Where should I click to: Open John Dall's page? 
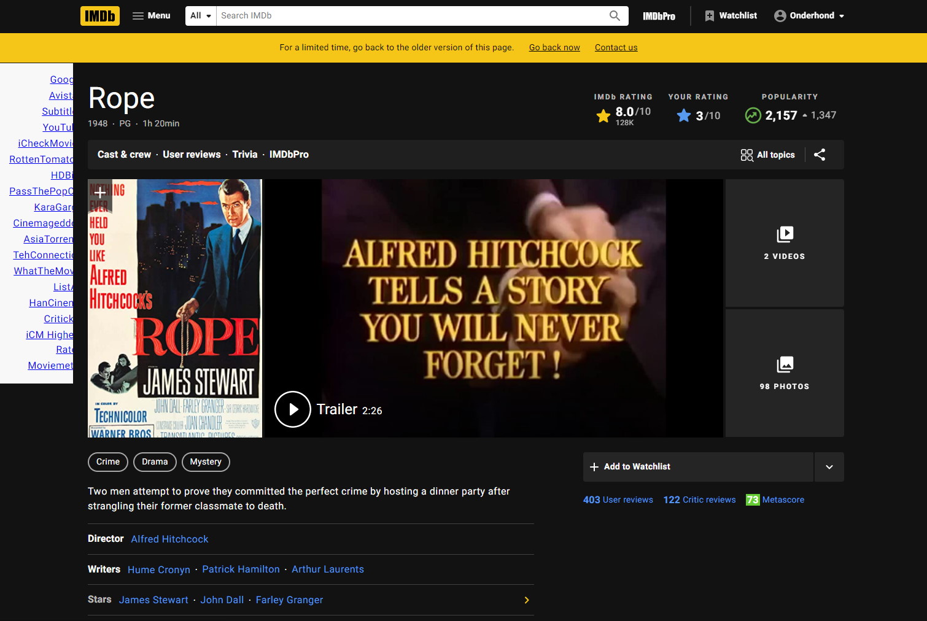point(222,600)
